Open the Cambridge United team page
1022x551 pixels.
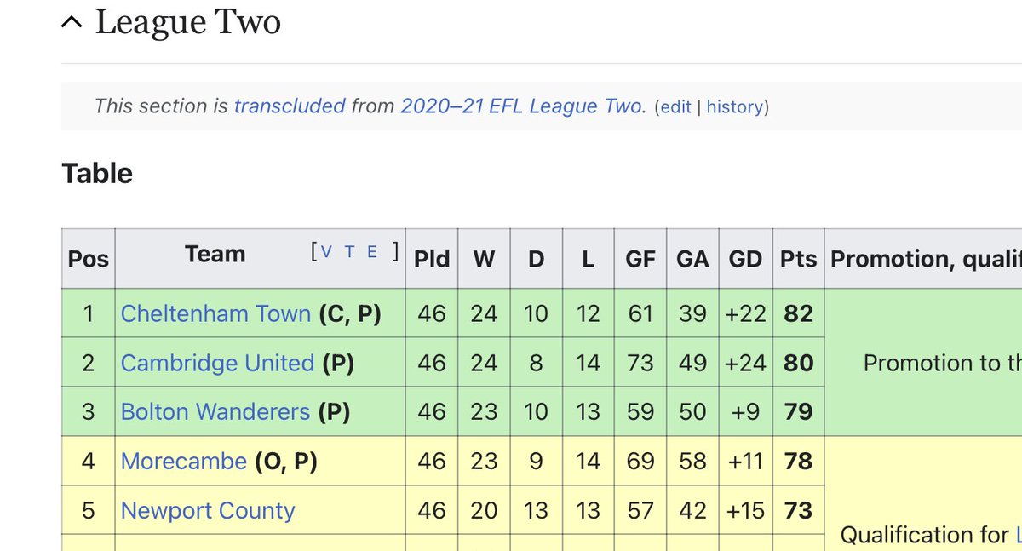(218, 363)
